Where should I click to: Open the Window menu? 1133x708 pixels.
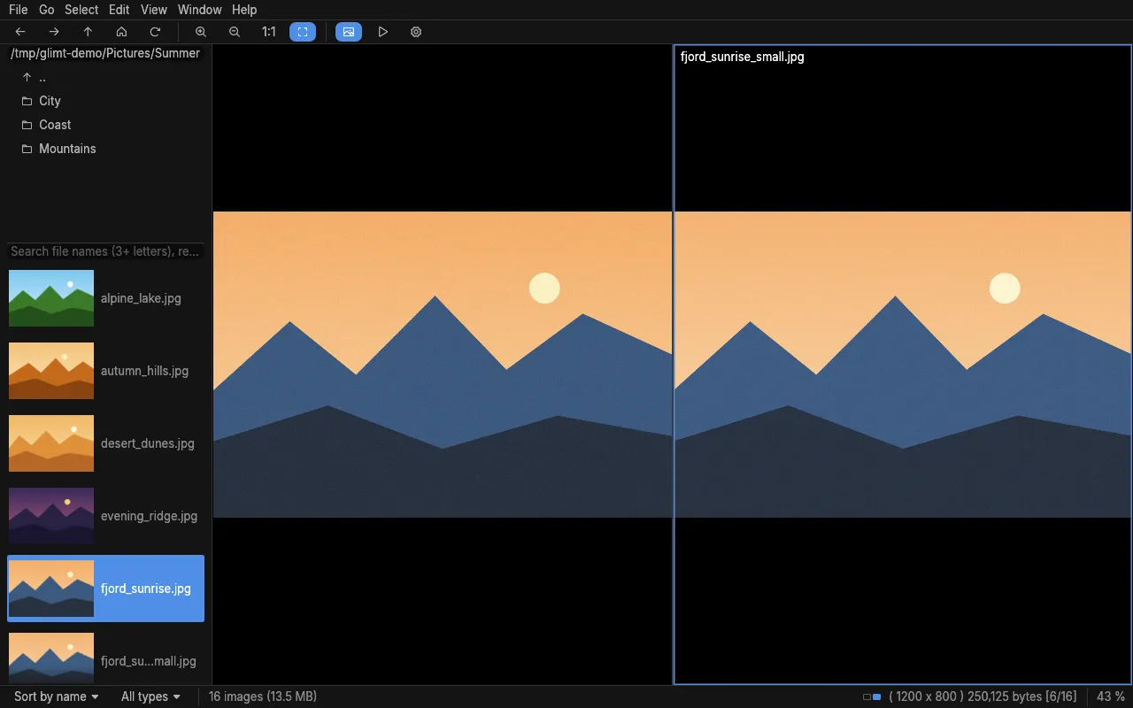coord(200,10)
